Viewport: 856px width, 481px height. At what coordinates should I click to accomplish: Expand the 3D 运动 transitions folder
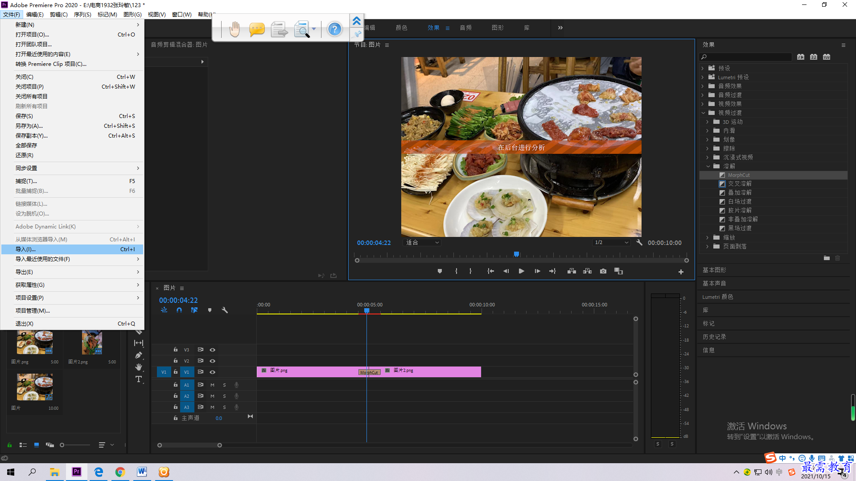pyautogui.click(x=708, y=122)
